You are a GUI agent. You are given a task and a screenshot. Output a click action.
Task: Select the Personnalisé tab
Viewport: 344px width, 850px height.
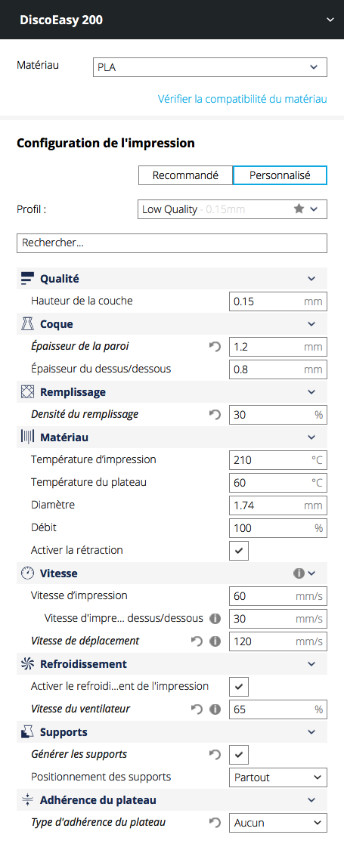280,175
